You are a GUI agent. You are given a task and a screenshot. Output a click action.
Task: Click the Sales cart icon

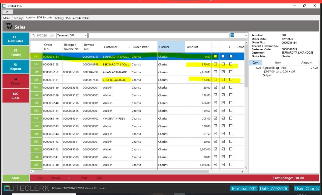click(9, 27)
